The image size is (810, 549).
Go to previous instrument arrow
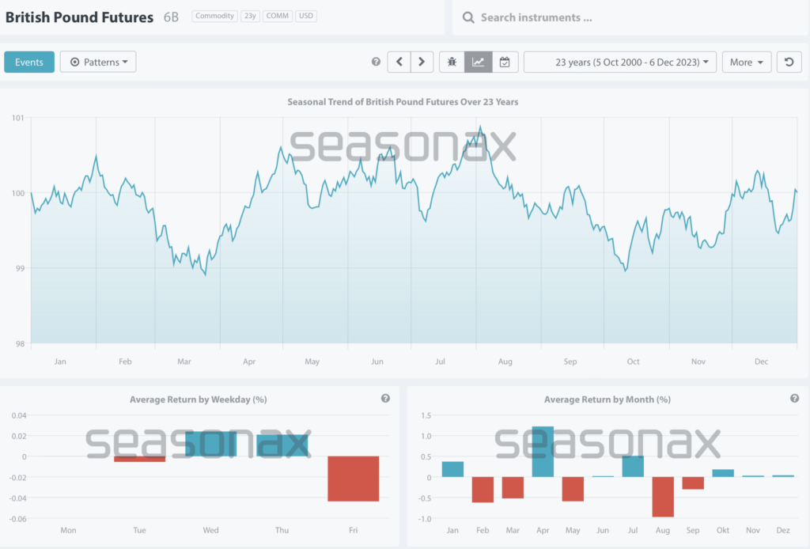pos(399,62)
